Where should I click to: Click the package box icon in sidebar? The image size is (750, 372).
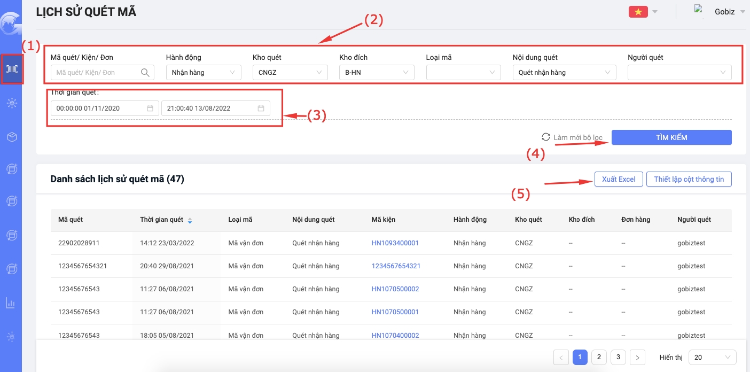tap(11, 137)
